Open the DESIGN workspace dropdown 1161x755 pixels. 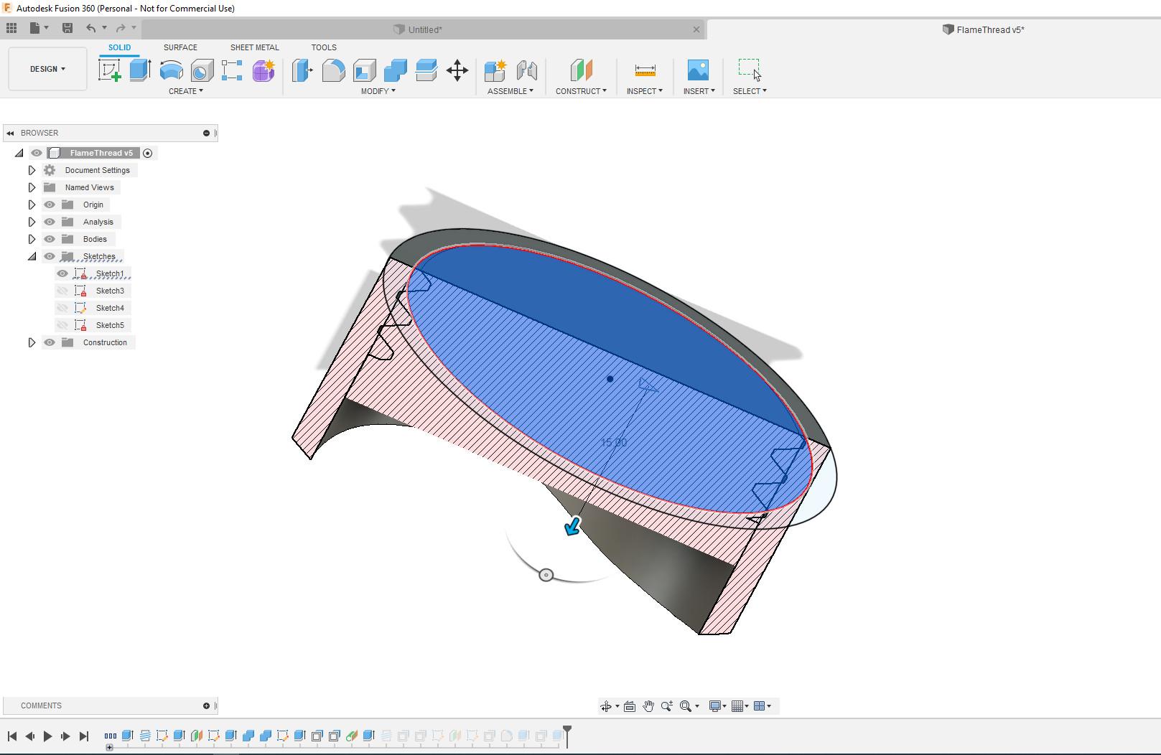(47, 69)
